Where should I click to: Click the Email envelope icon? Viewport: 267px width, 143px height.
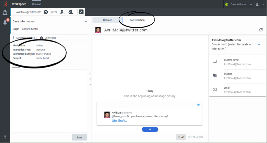coord(215,89)
